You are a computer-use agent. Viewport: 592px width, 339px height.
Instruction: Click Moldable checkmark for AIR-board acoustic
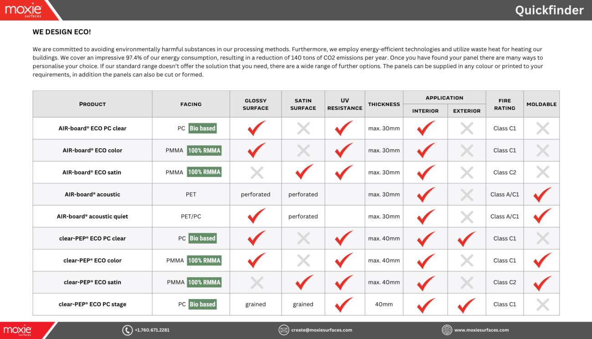coord(542,194)
